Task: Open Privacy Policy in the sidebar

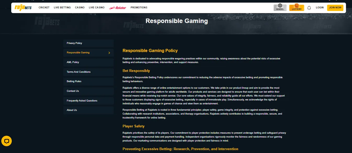Action: click(x=88, y=43)
